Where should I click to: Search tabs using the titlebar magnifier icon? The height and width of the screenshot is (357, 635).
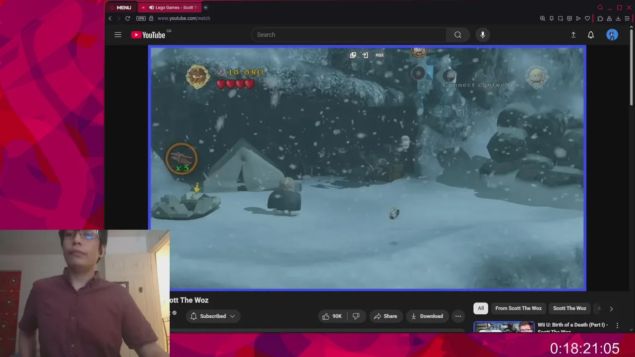point(600,7)
